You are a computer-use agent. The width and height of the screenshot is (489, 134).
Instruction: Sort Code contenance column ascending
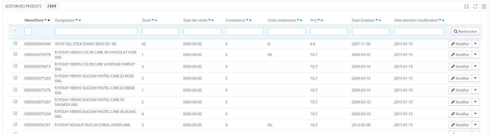tap(301, 20)
